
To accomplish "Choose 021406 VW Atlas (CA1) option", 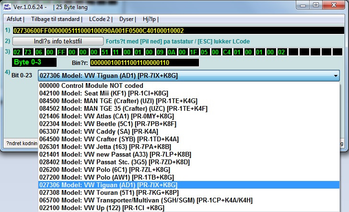I will click(189, 116).
